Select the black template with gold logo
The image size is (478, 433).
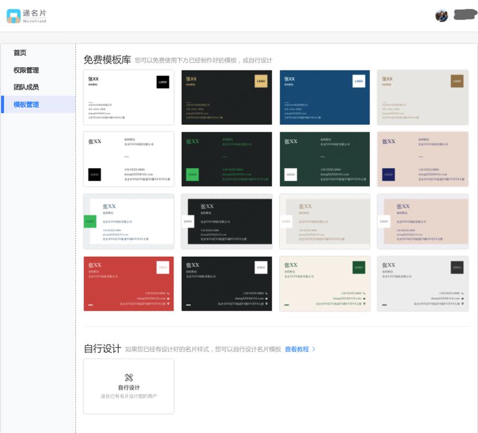pos(227,98)
